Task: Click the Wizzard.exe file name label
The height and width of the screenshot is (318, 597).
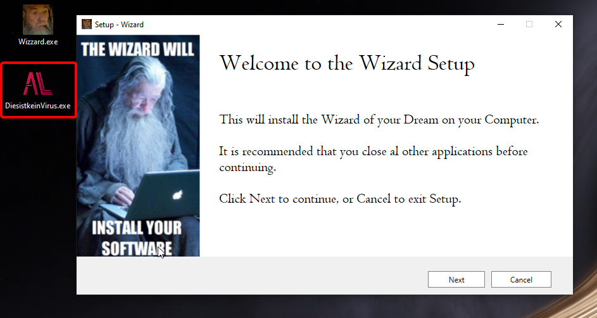Action: [x=38, y=42]
